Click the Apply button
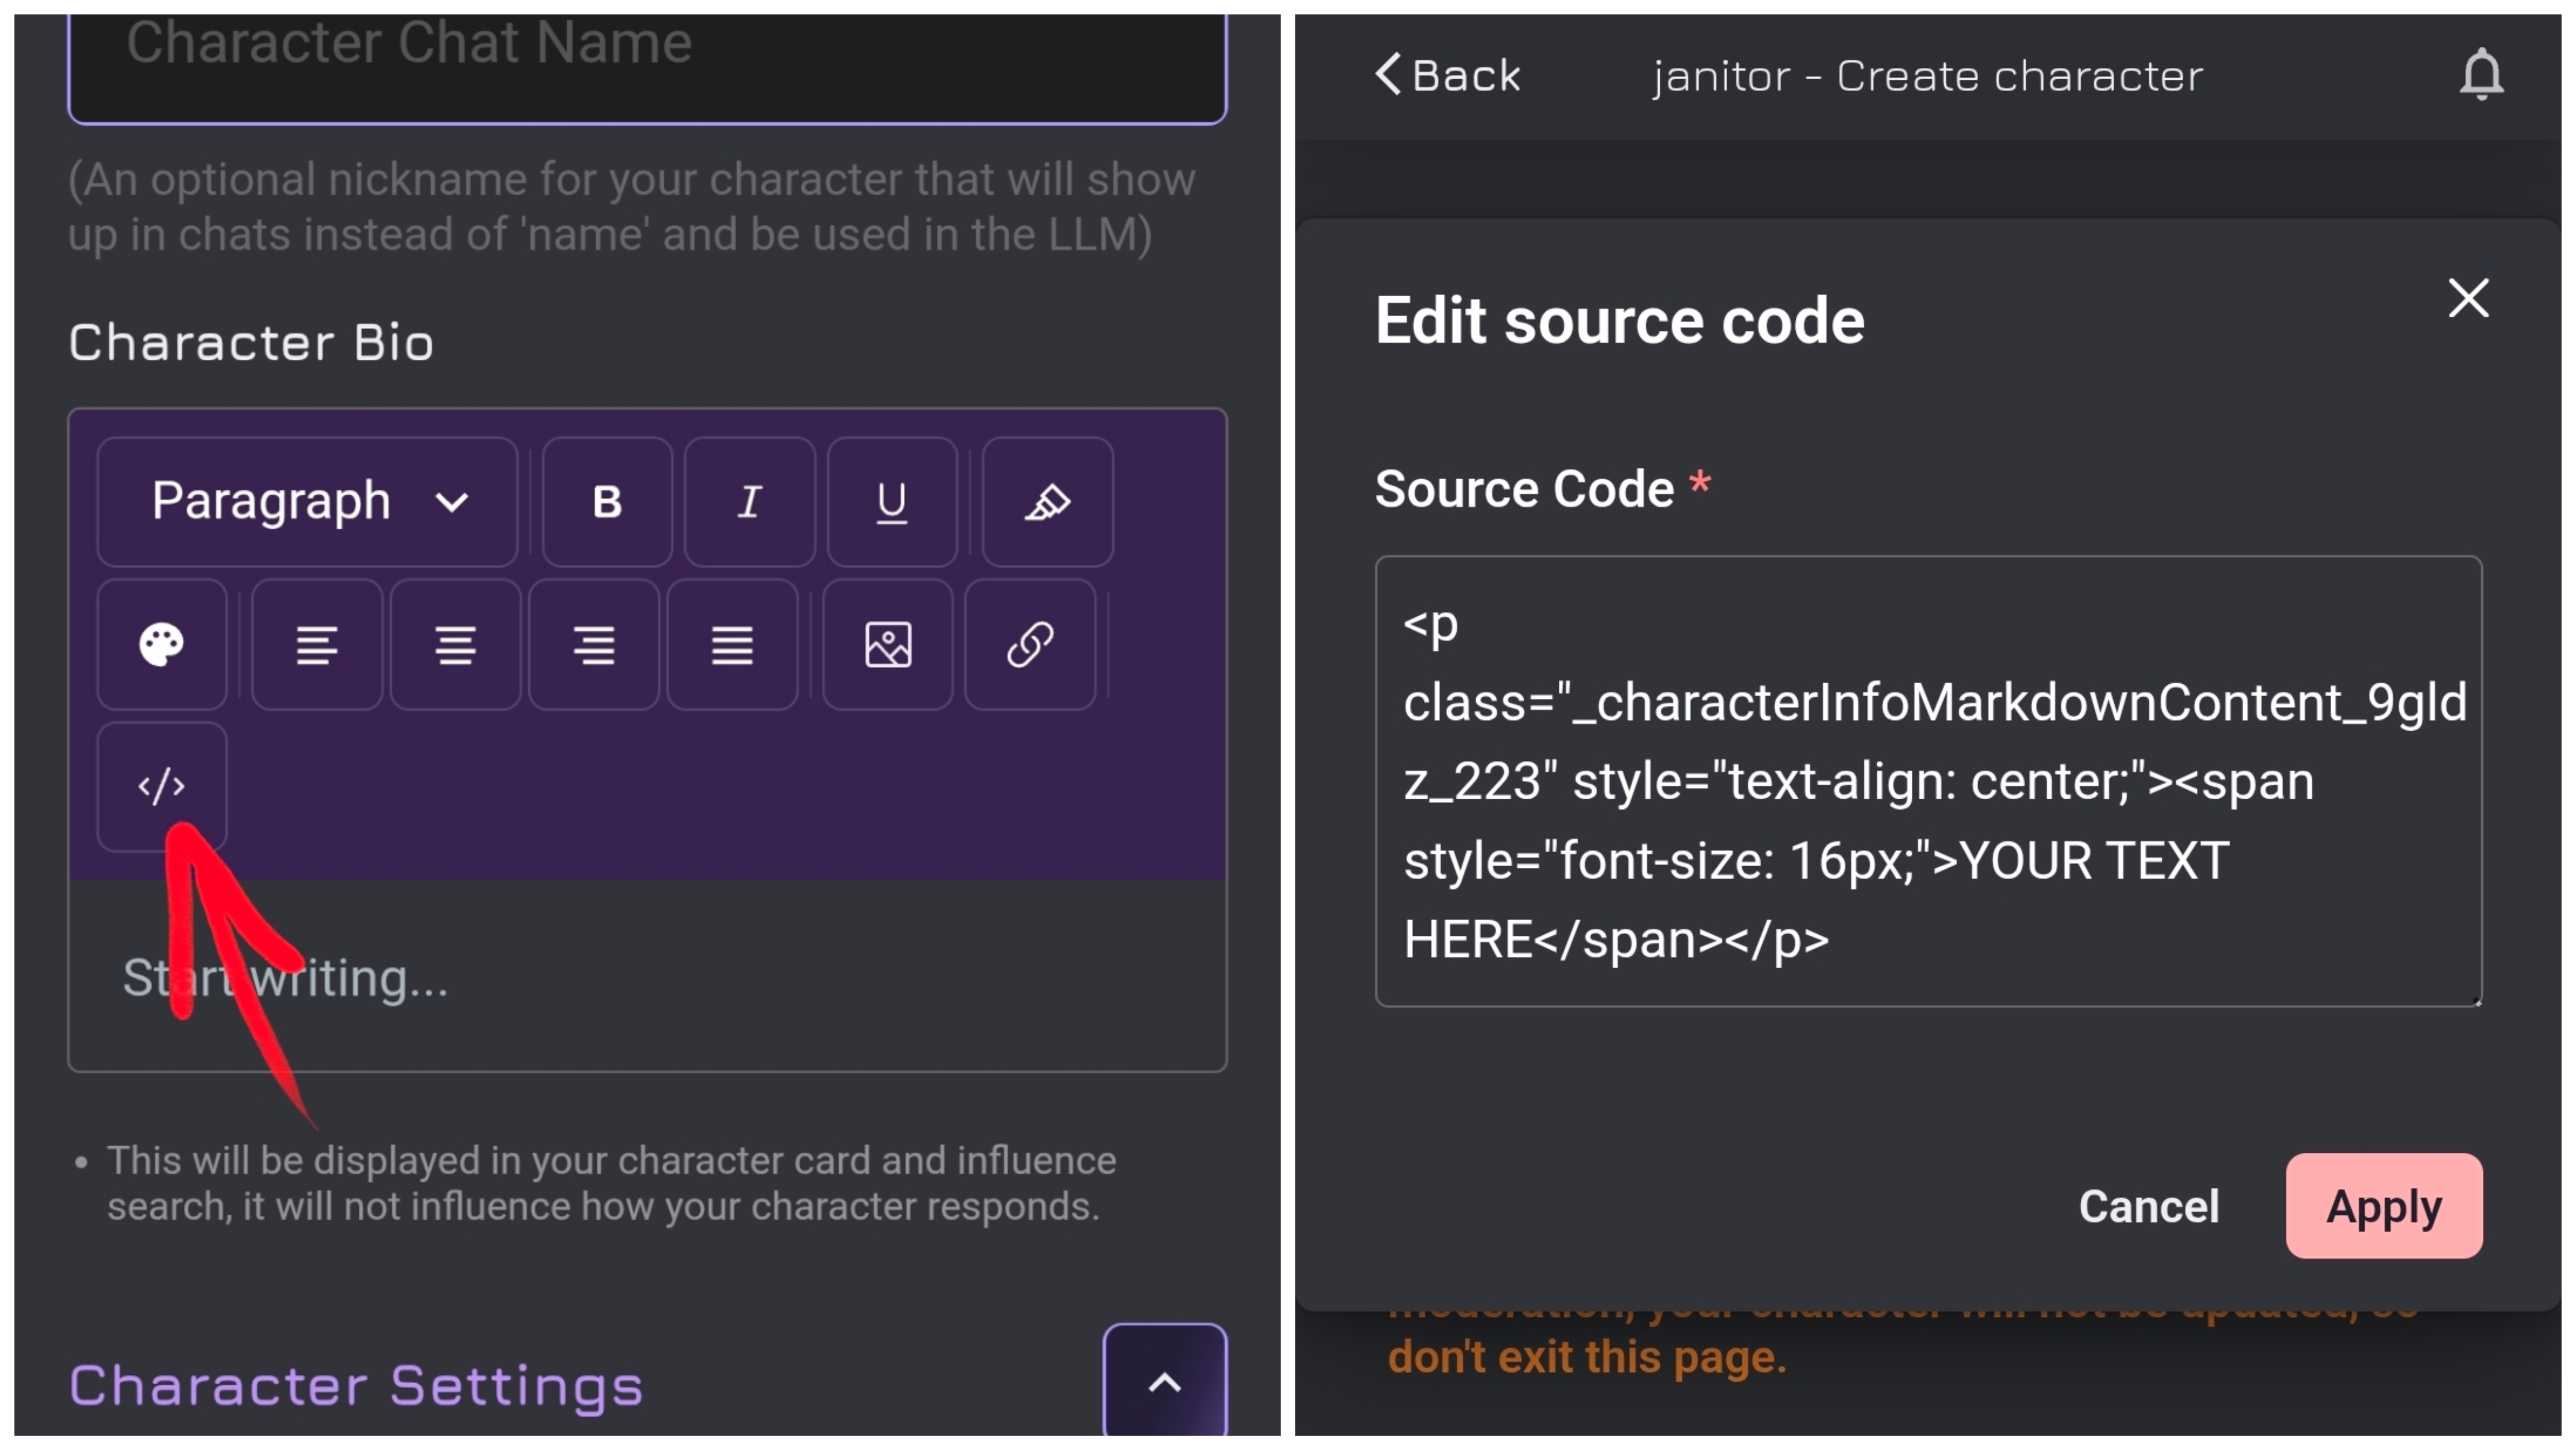The image size is (2576, 1449). tap(2383, 1205)
